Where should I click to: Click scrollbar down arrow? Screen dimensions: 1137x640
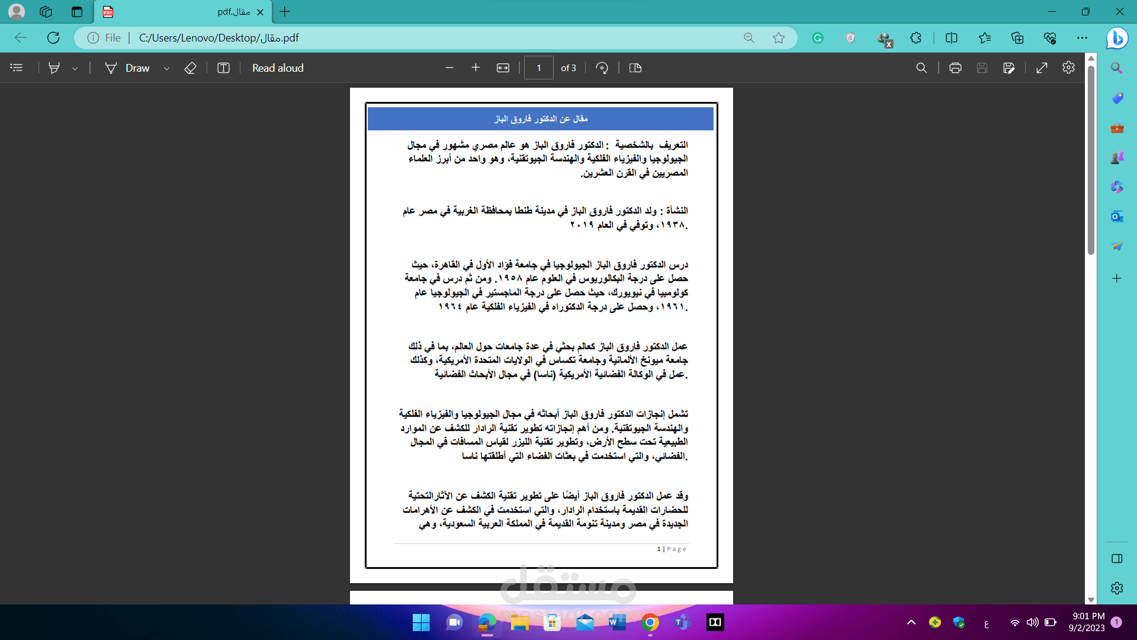(x=1091, y=600)
